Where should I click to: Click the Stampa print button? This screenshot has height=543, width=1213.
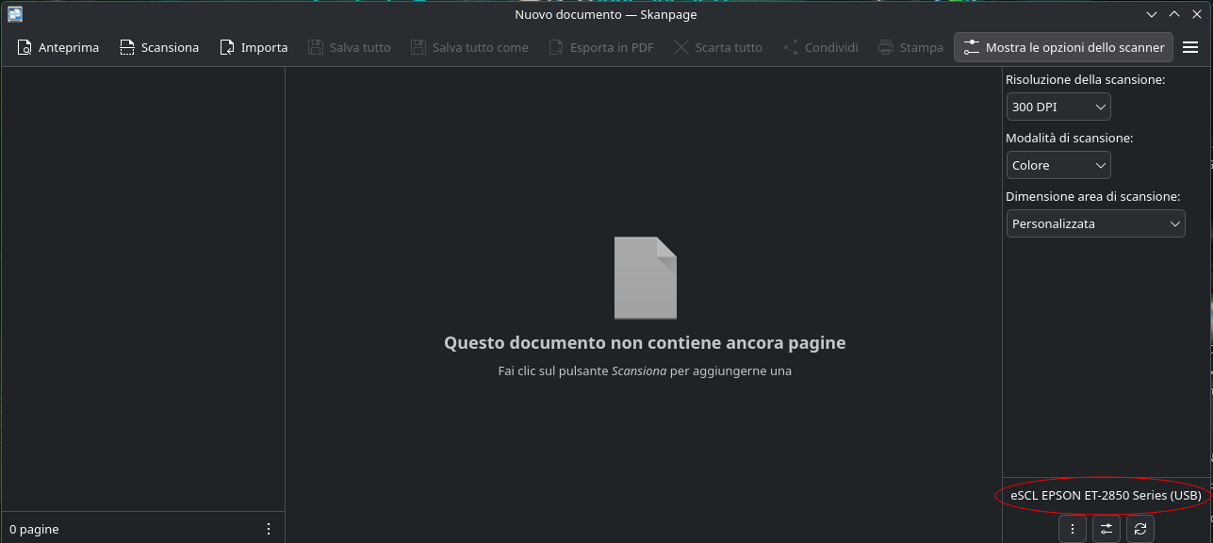point(910,47)
